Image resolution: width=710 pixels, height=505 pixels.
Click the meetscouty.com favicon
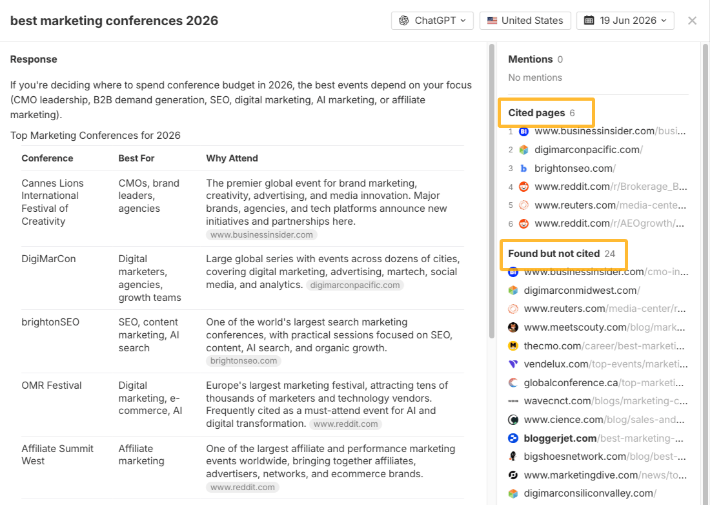coord(513,327)
